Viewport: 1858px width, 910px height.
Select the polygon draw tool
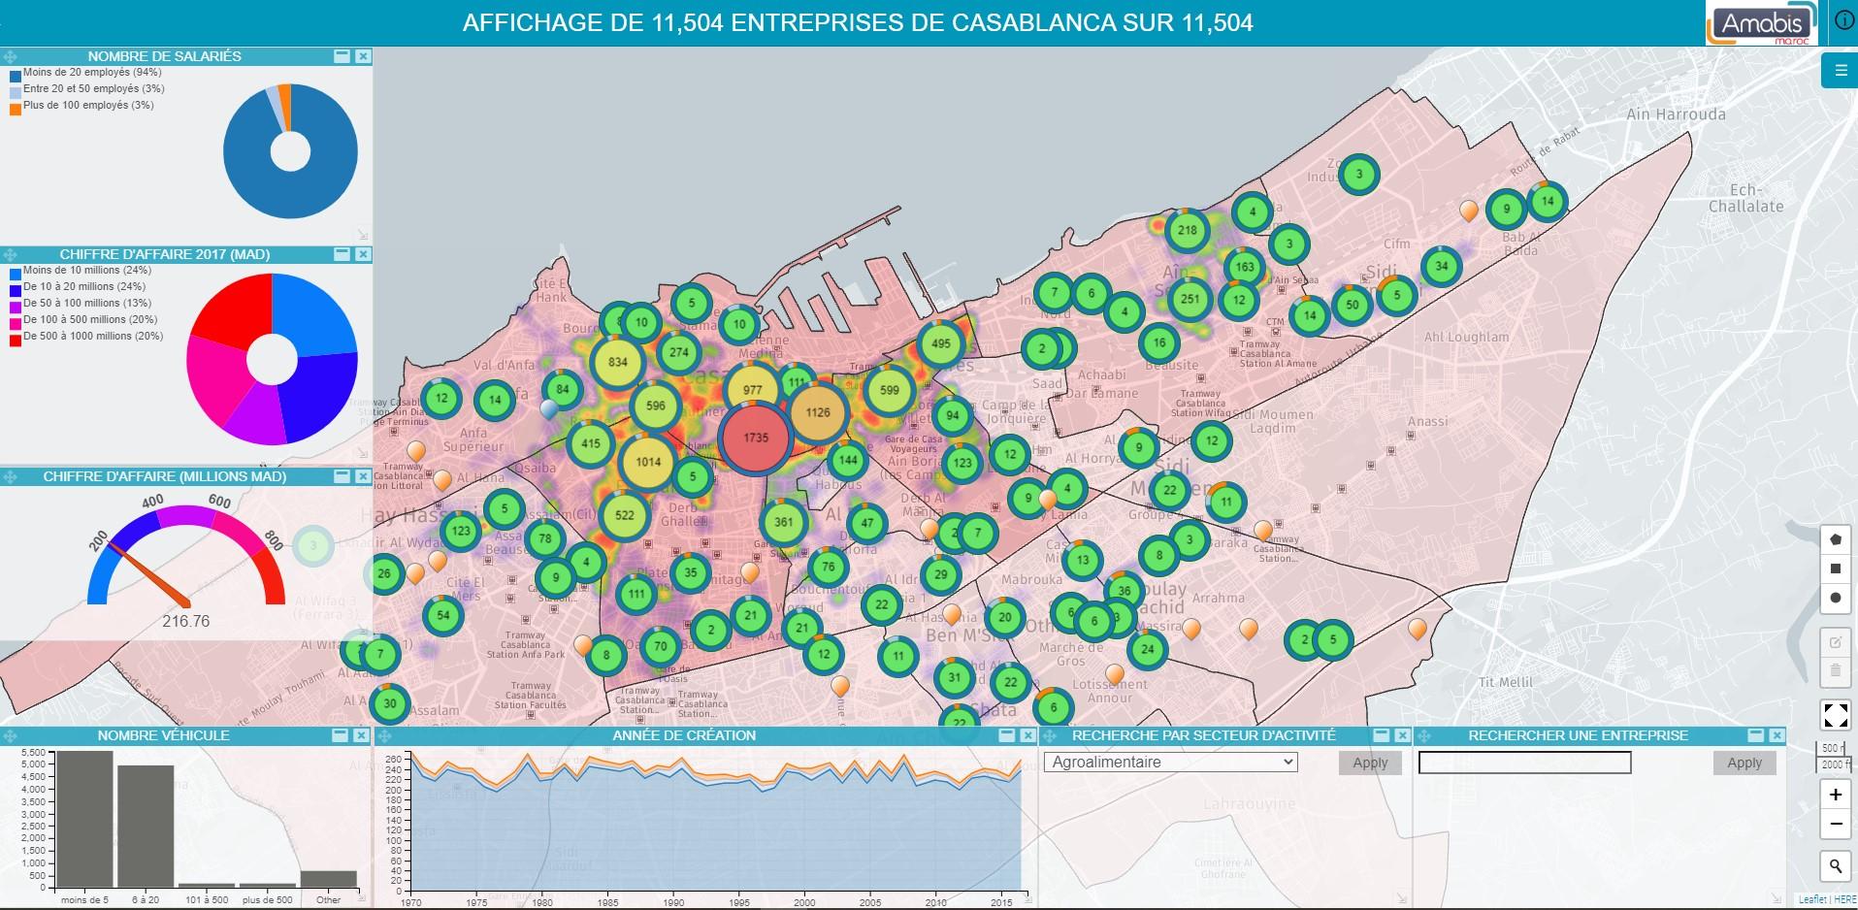1835,539
